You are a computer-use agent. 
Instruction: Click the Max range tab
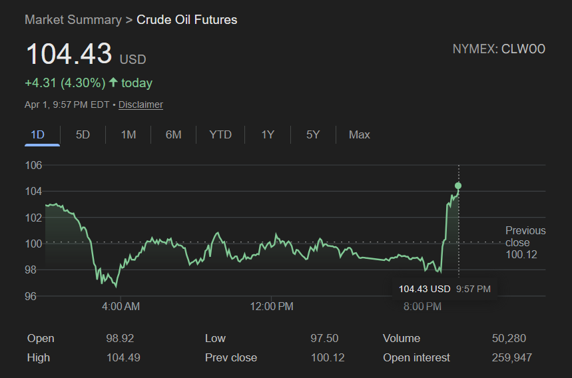[359, 134]
